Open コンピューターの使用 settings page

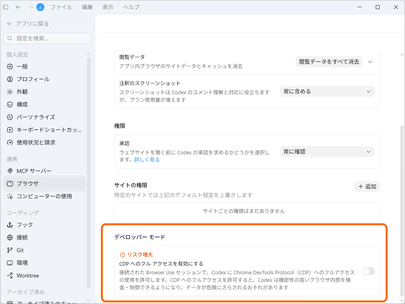(x=44, y=196)
